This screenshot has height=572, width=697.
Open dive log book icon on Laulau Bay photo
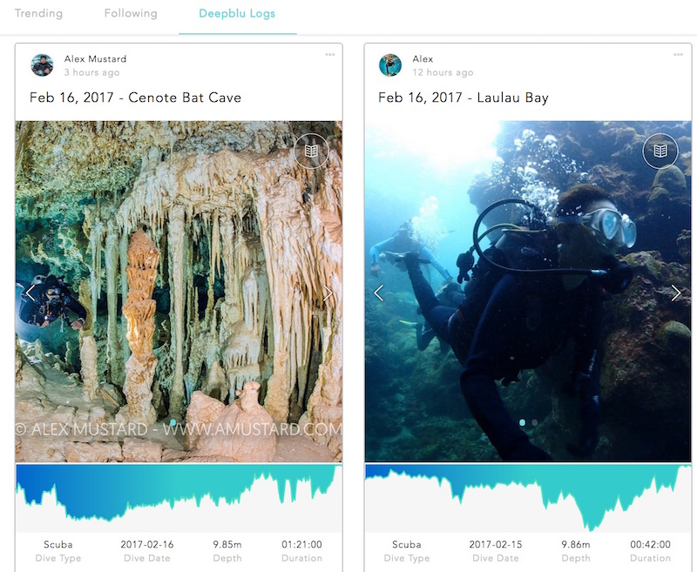click(660, 151)
